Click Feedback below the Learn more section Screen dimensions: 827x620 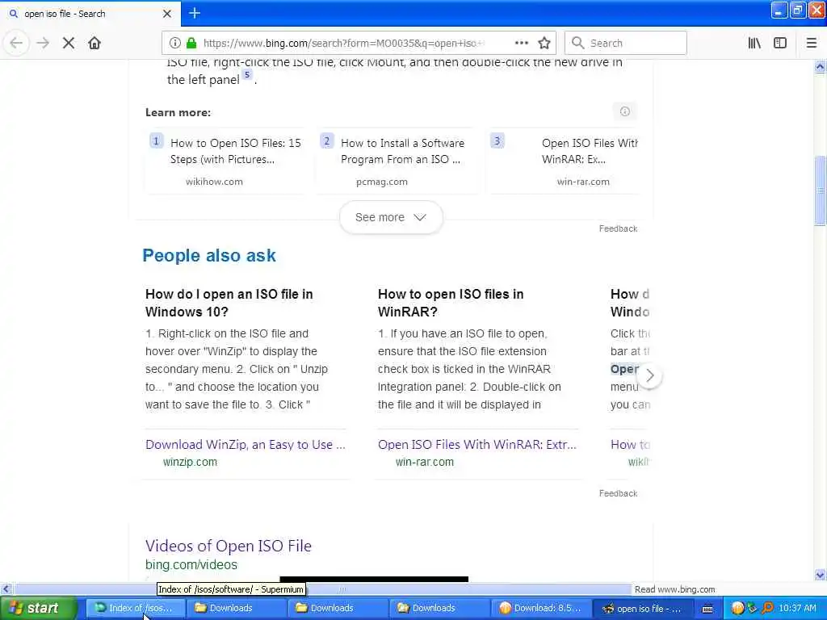pos(618,228)
